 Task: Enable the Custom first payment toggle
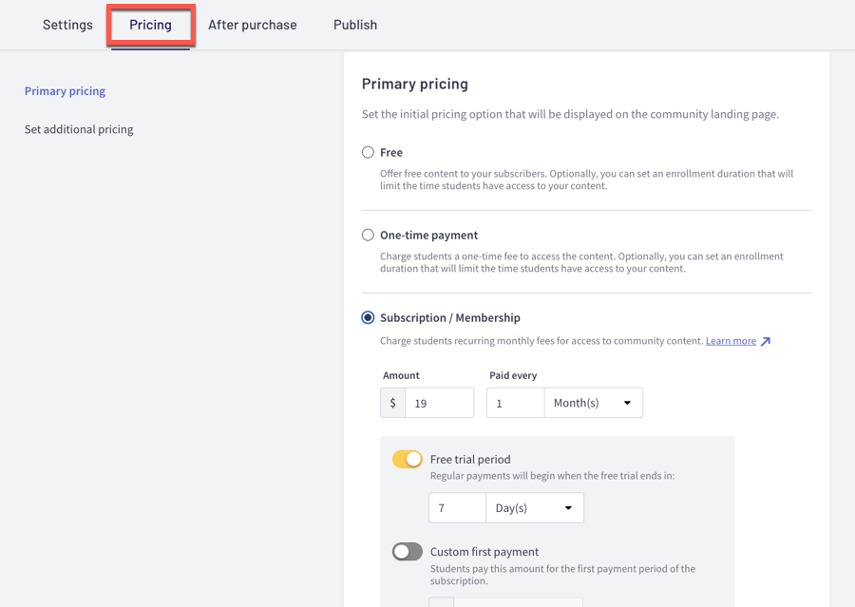tap(408, 551)
